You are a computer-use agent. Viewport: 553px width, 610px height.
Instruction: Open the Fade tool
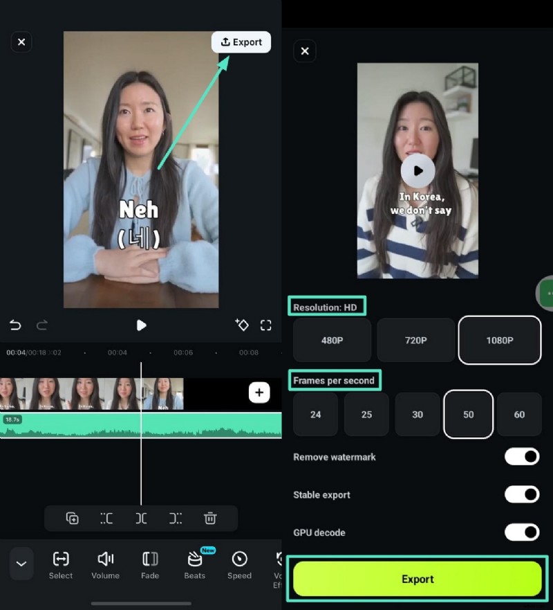pyautogui.click(x=149, y=564)
